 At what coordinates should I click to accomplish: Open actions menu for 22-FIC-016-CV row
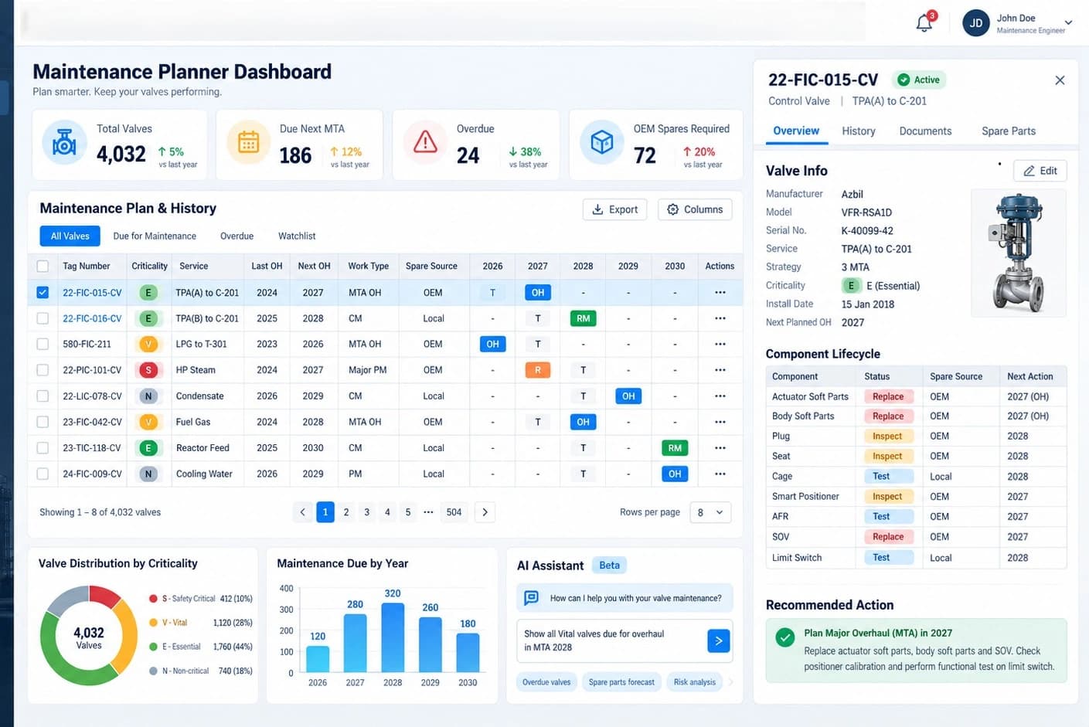[x=720, y=318]
